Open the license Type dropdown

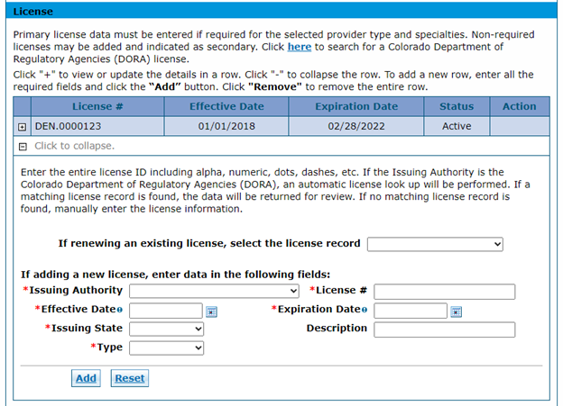point(167,348)
